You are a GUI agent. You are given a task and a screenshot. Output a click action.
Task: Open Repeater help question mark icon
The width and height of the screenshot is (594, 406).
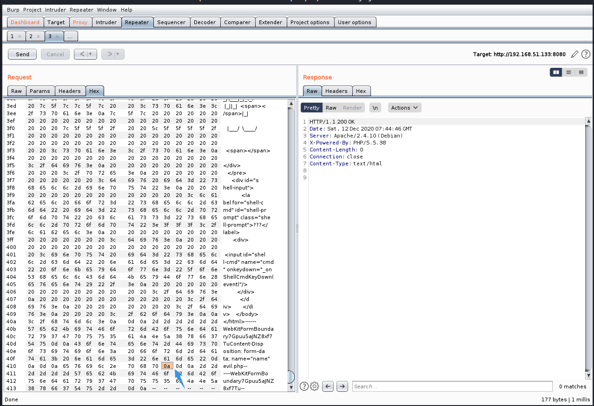pos(586,54)
